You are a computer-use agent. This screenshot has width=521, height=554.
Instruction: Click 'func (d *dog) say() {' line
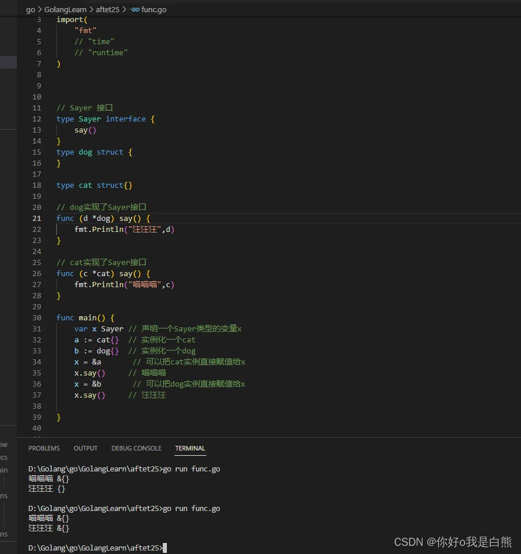pyautogui.click(x=103, y=219)
